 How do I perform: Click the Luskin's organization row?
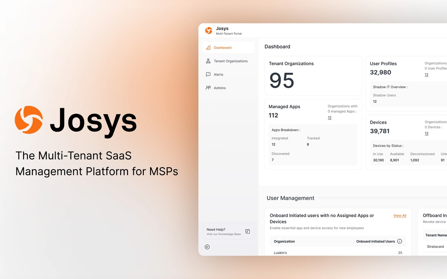(338, 253)
